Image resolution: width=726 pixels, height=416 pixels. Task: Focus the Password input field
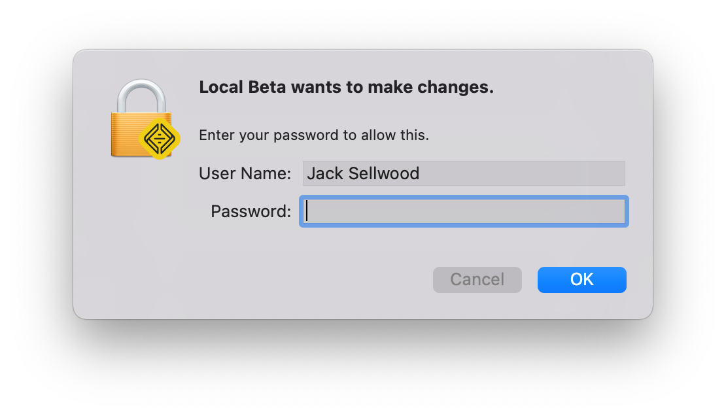tap(464, 211)
